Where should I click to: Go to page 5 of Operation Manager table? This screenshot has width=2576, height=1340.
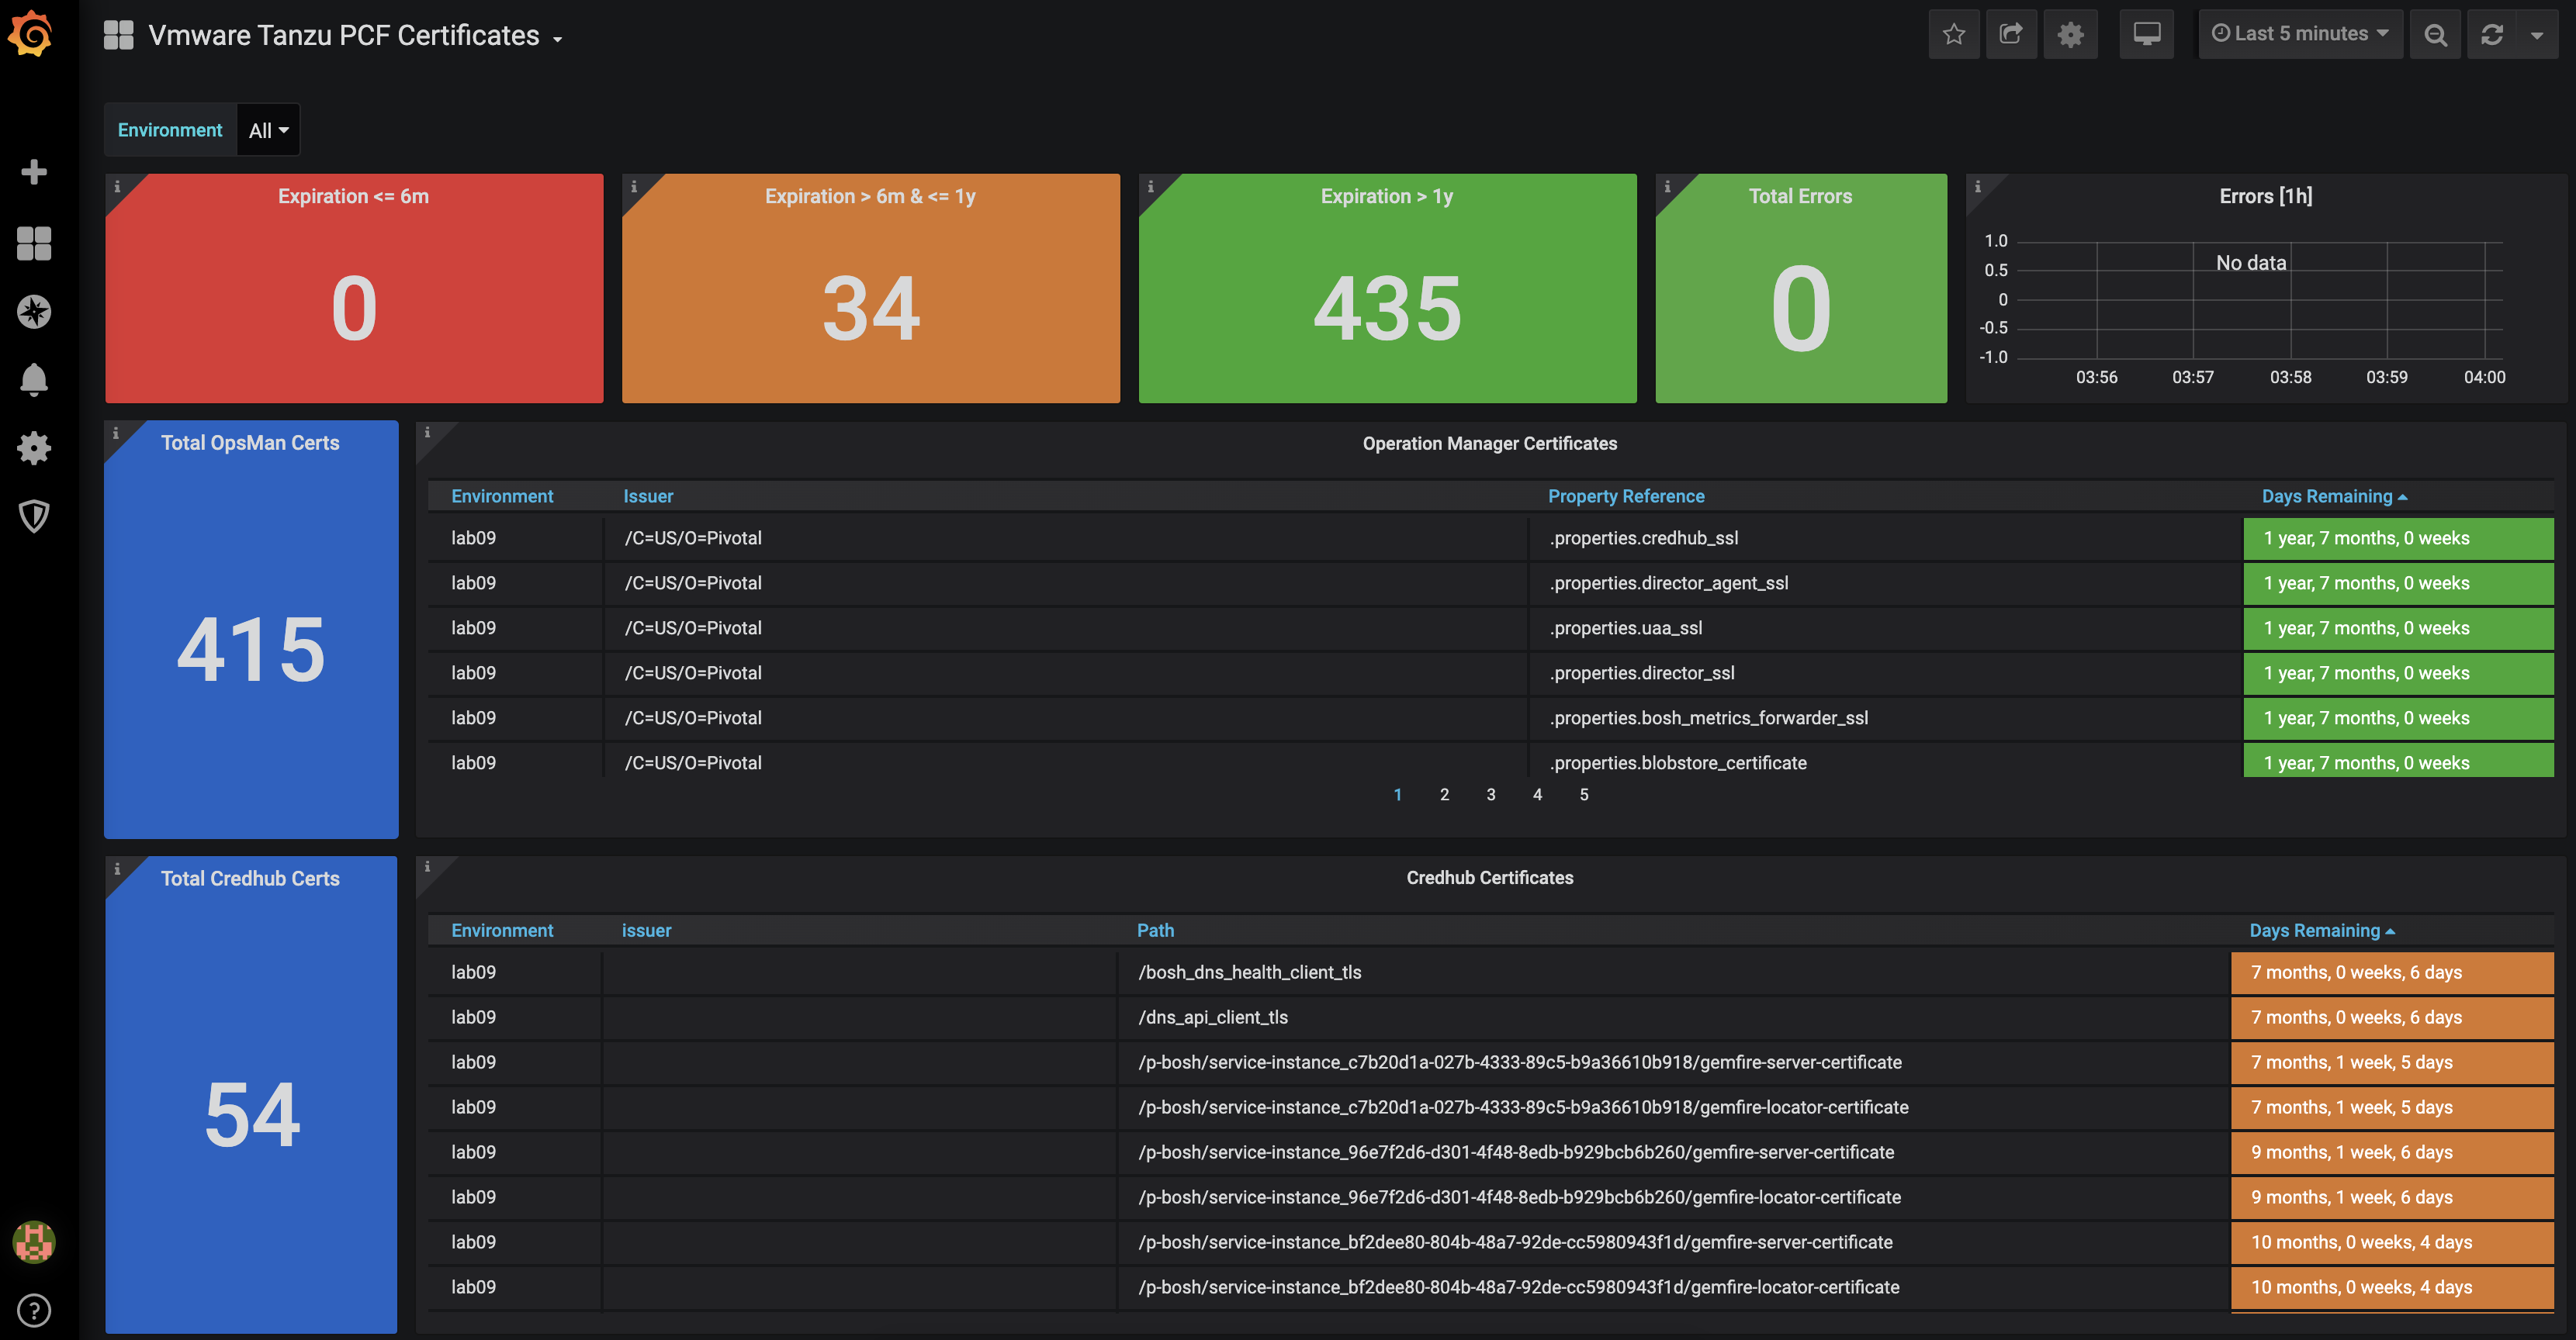[x=1584, y=794]
